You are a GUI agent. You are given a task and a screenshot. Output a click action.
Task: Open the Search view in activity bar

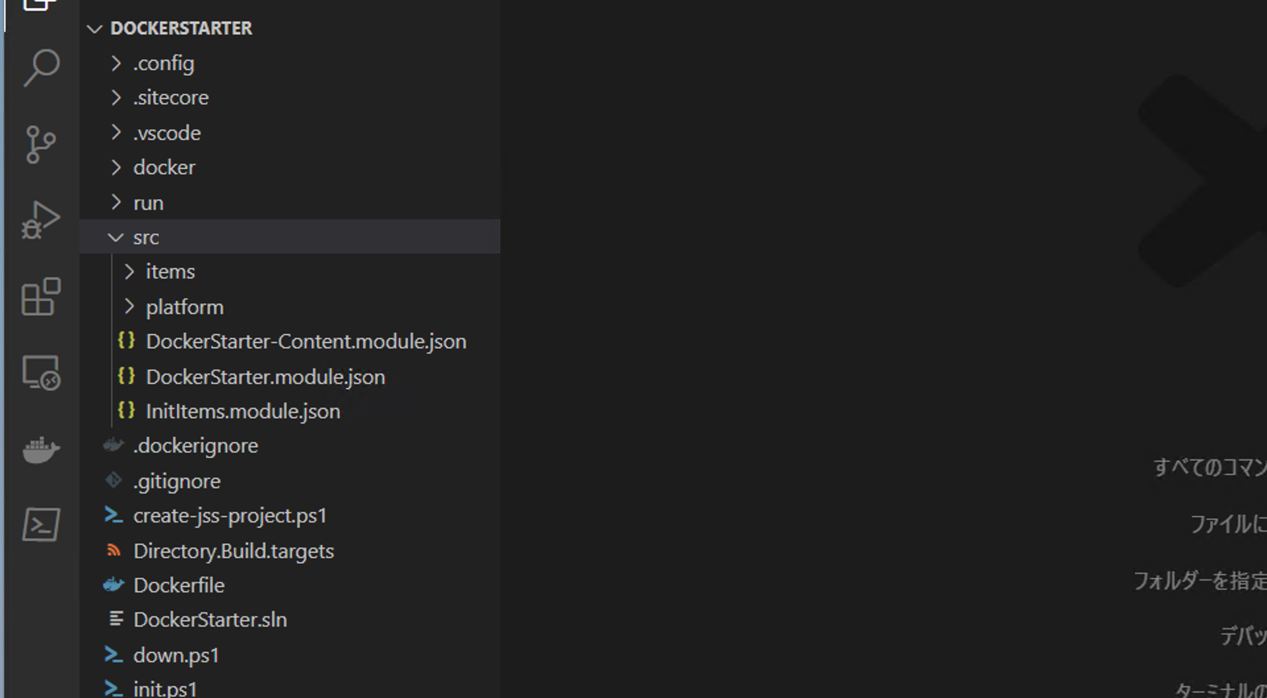42,67
